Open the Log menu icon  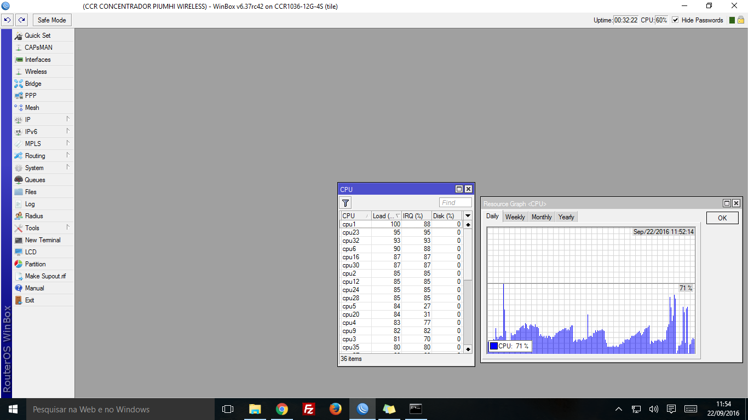pos(19,204)
